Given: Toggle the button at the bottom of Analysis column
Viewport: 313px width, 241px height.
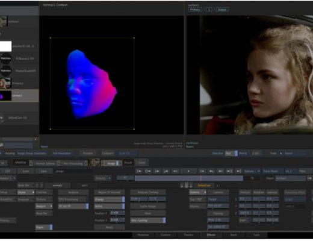Looking at the screenshot, I should click(x=44, y=227).
